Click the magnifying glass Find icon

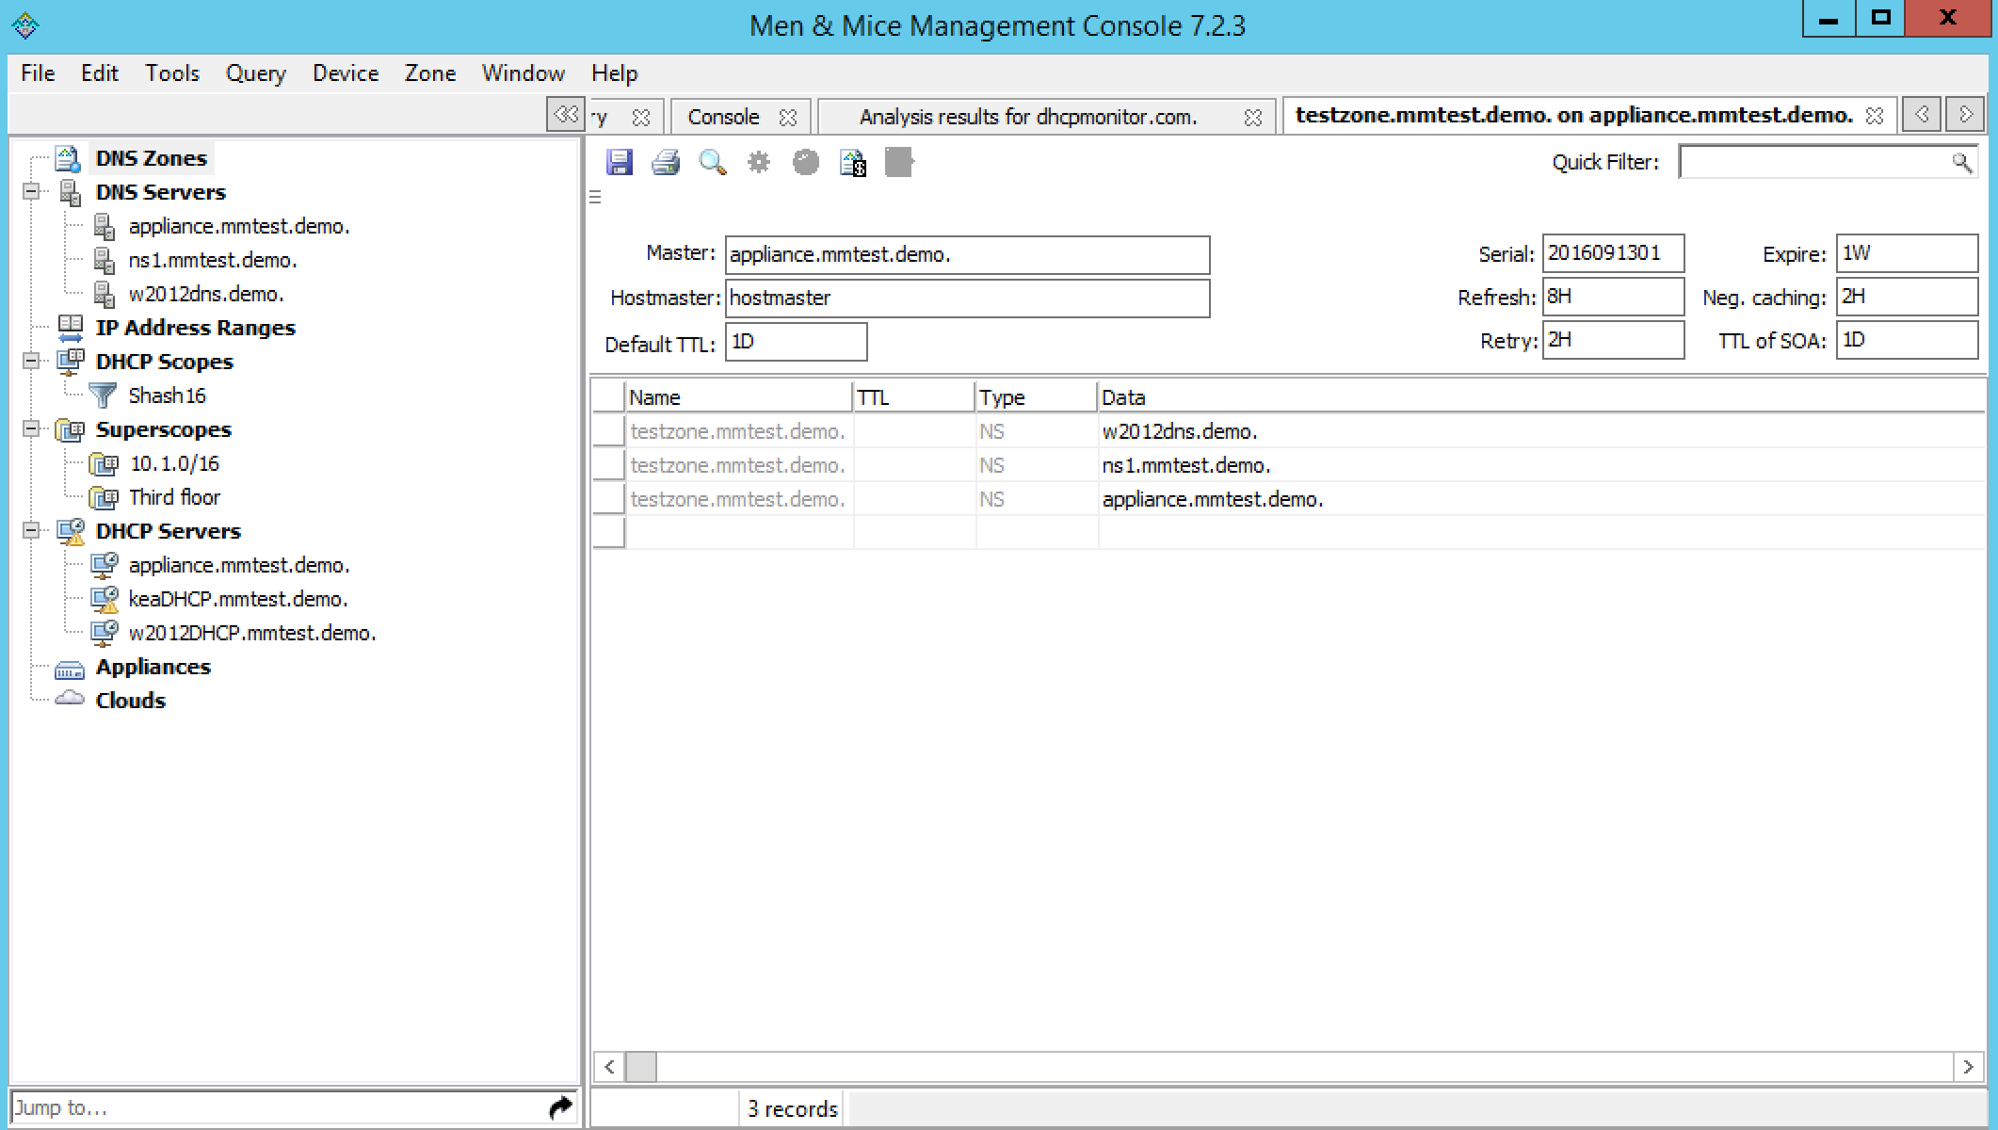pyautogui.click(x=712, y=163)
